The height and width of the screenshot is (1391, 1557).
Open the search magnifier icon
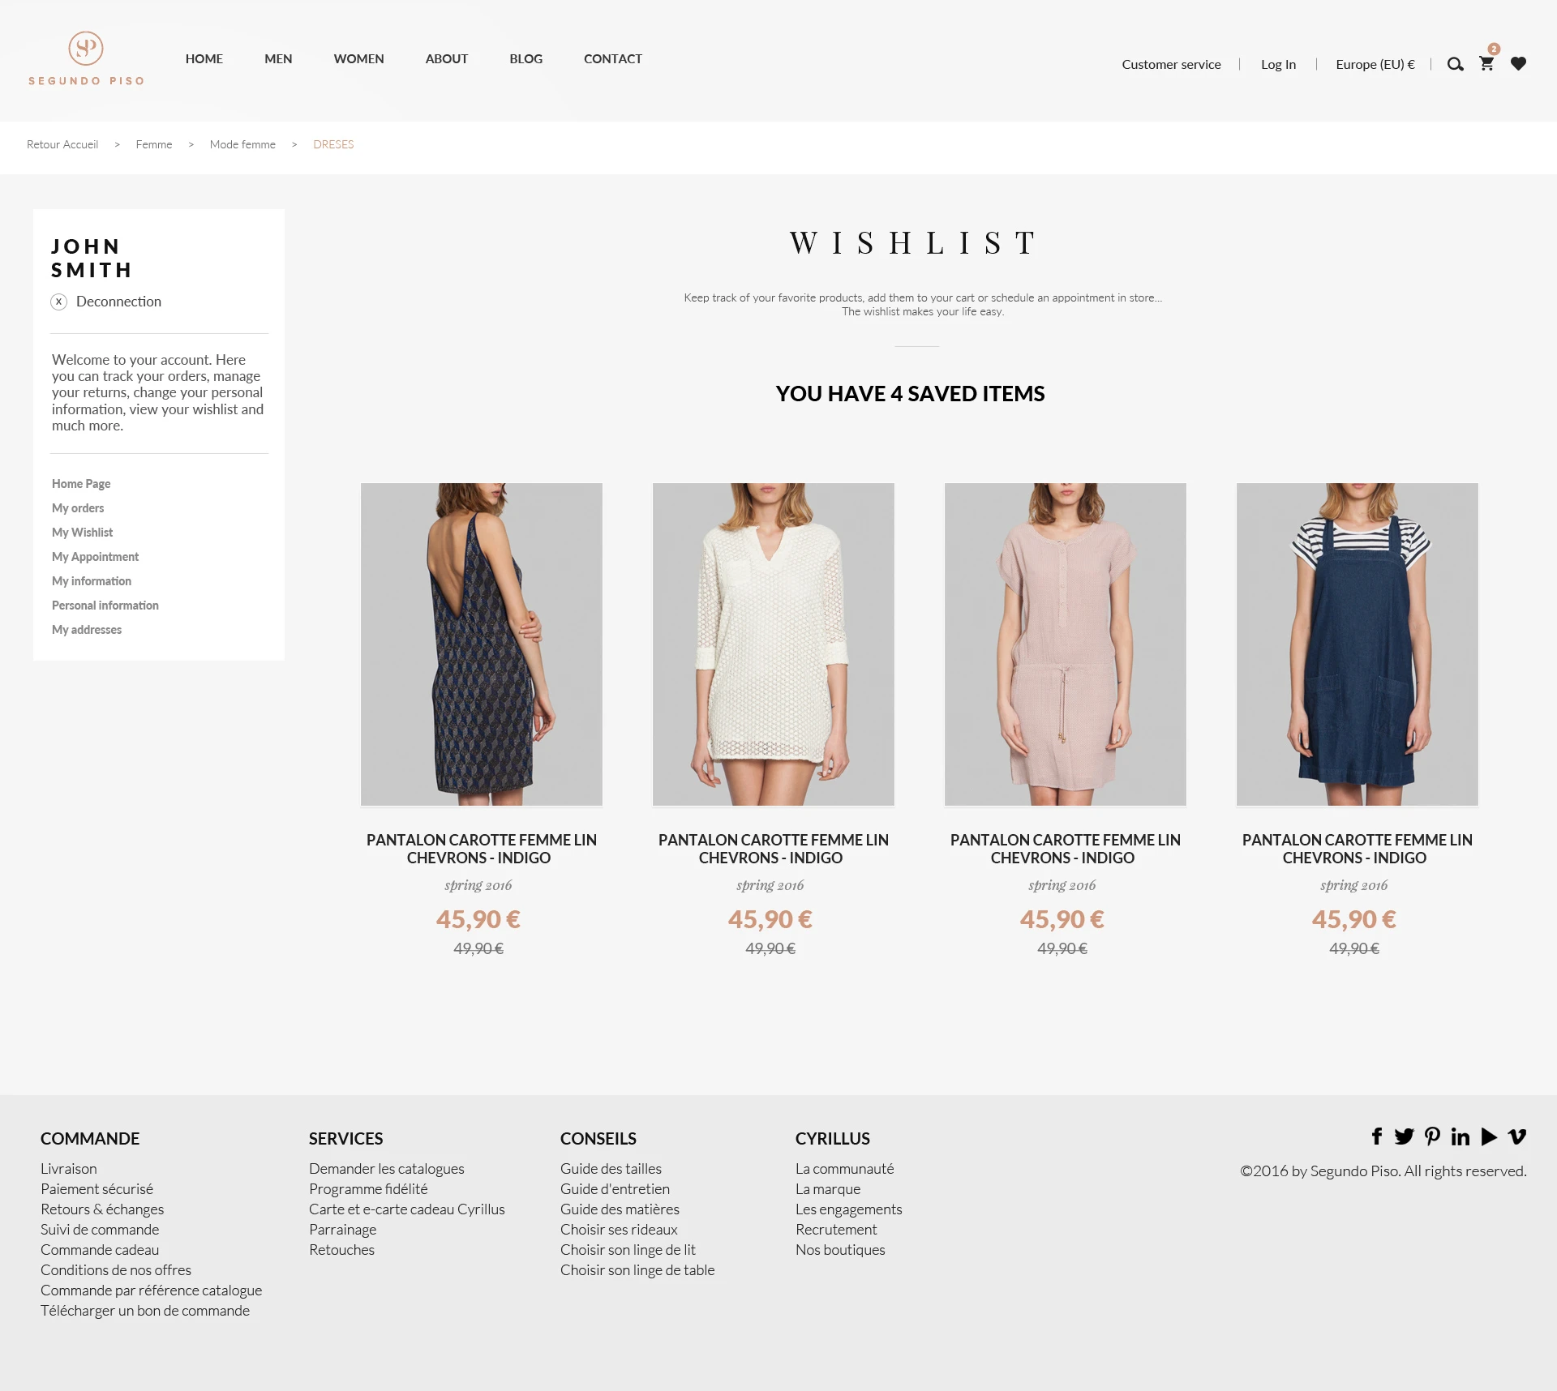coord(1456,64)
